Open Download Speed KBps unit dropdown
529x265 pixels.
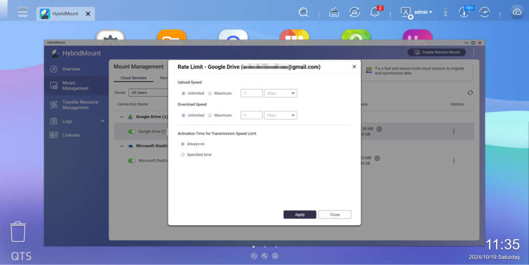[281, 115]
